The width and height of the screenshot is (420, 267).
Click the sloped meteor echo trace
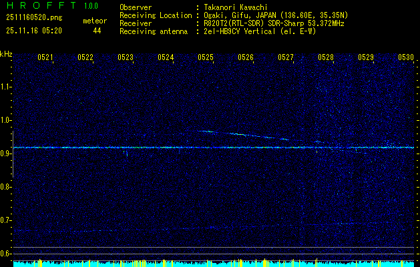click(244, 135)
